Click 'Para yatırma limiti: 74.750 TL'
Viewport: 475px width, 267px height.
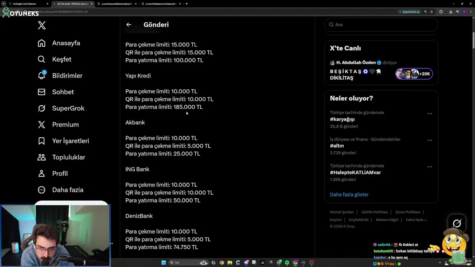(162, 247)
